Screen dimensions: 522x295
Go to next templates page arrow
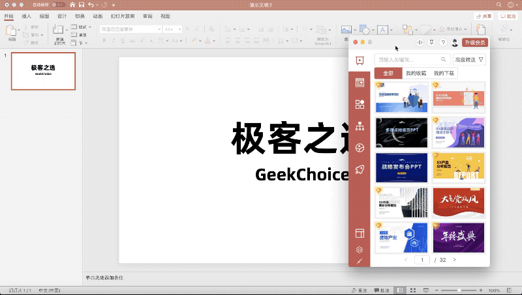click(x=454, y=260)
